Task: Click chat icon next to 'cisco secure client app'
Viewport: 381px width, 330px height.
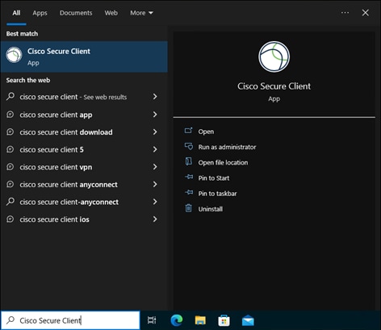Action: pyautogui.click(x=10, y=115)
